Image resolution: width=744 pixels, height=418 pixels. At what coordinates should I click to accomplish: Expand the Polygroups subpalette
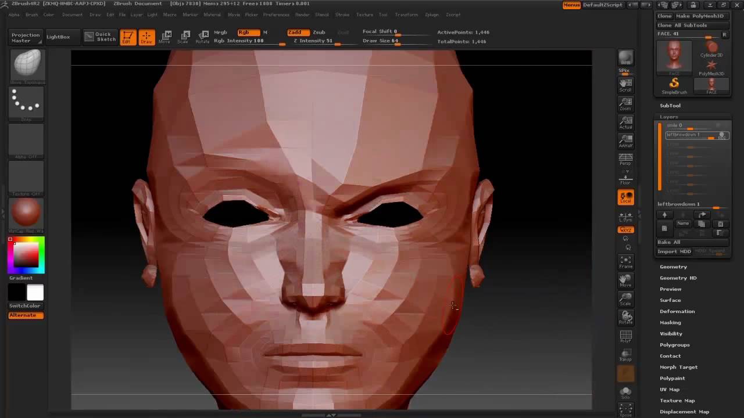pyautogui.click(x=675, y=345)
